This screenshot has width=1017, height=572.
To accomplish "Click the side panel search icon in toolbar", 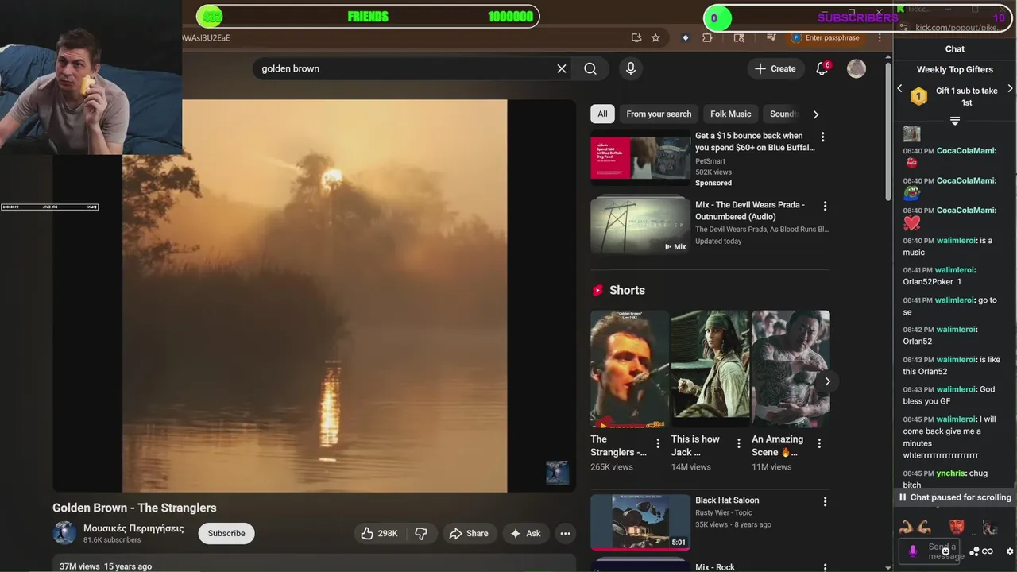I will point(739,37).
